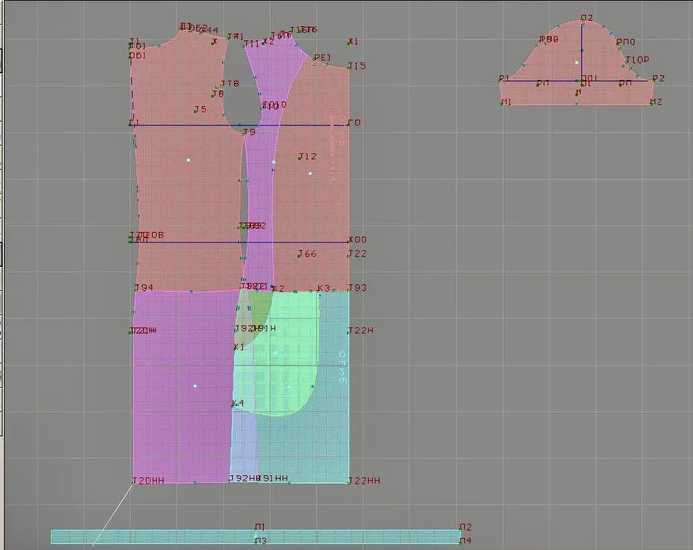693x550 pixels.
Task: Select point T94 on back hip edge
Action: pyautogui.click(x=143, y=288)
